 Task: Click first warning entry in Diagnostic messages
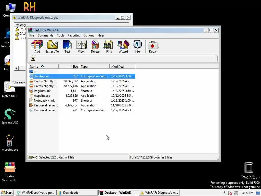click(20, 29)
